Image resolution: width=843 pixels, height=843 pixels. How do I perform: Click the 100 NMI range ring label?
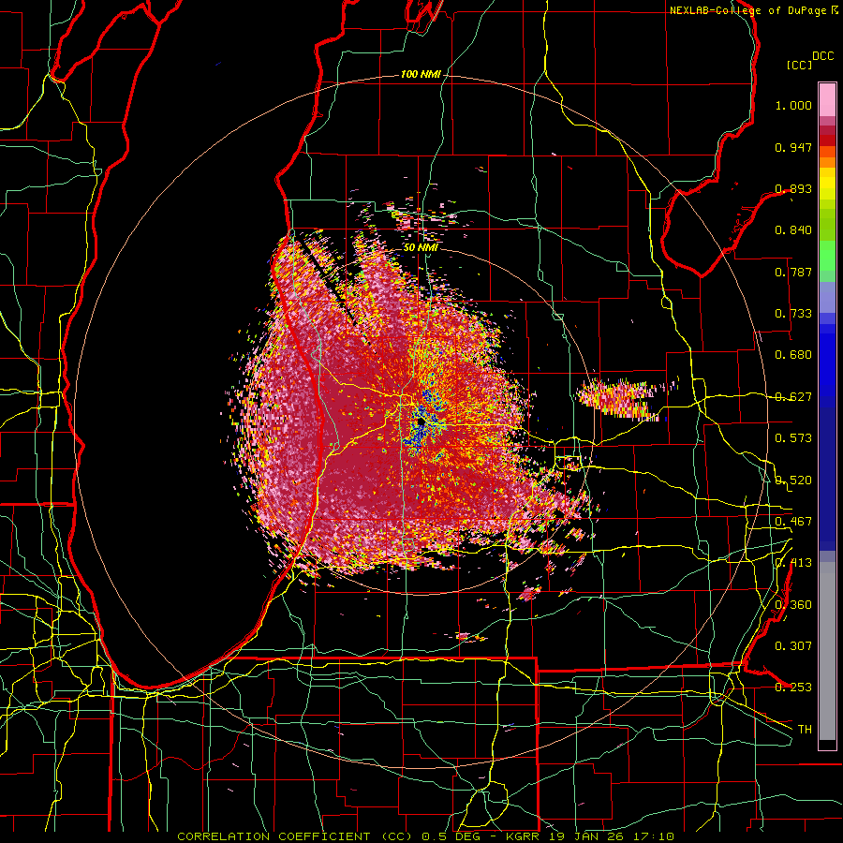pos(421,74)
